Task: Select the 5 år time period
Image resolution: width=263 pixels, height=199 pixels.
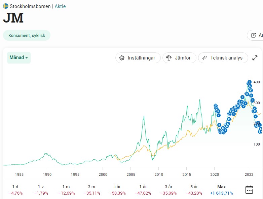Action: coord(194,190)
